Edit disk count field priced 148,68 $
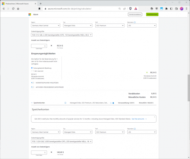The width and height of the screenshot is (190, 159). click(x=39, y=152)
